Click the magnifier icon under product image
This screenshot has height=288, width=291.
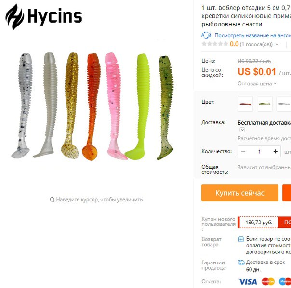click(52, 200)
